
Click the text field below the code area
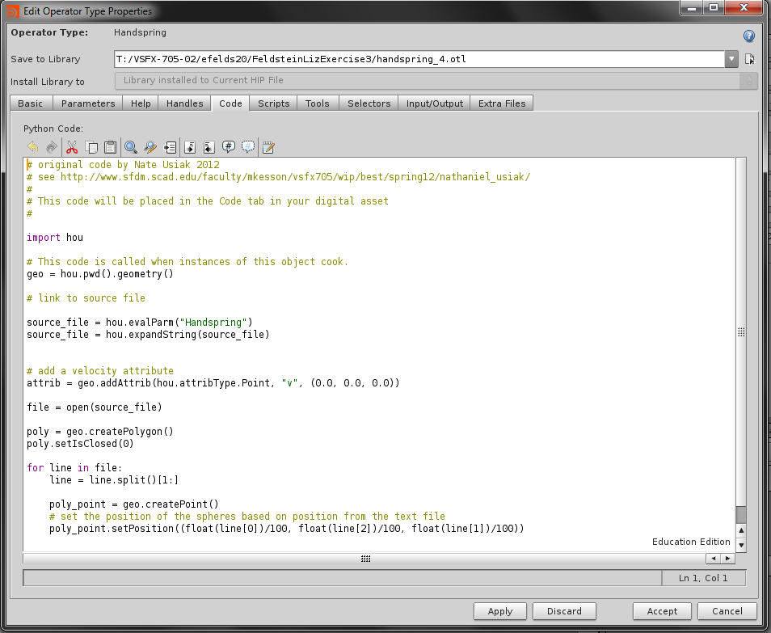339,577
